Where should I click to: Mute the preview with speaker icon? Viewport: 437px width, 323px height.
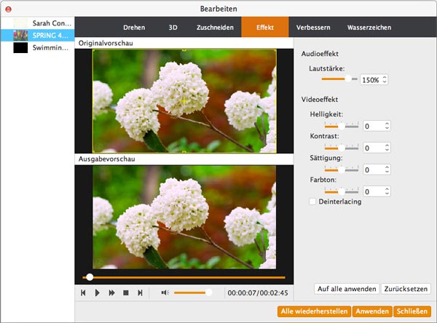point(165,292)
